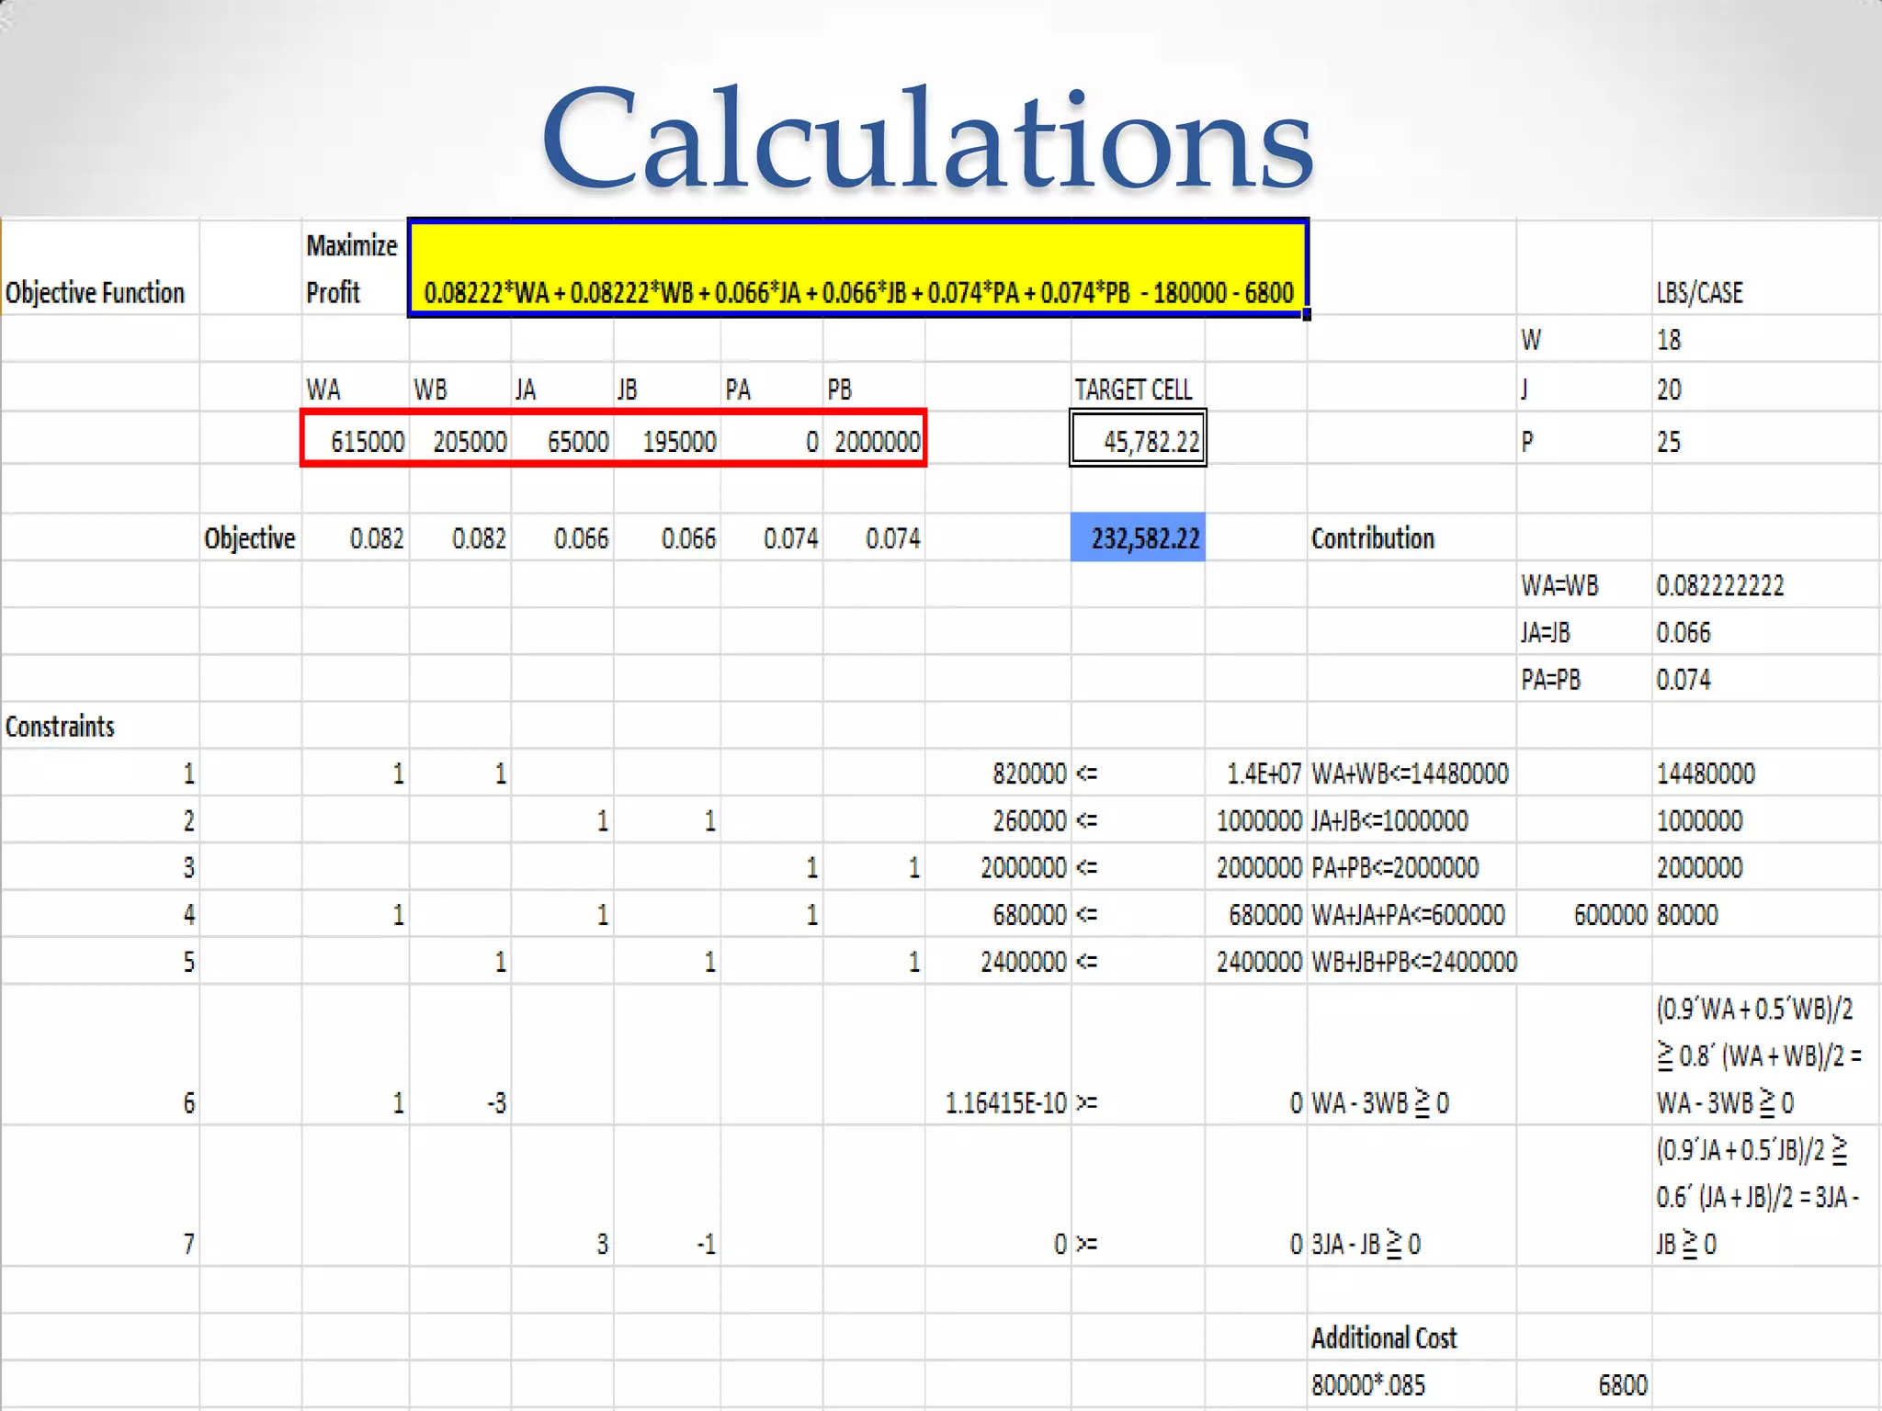
Task: Select the Additional Cost label
Action: pos(1384,1338)
